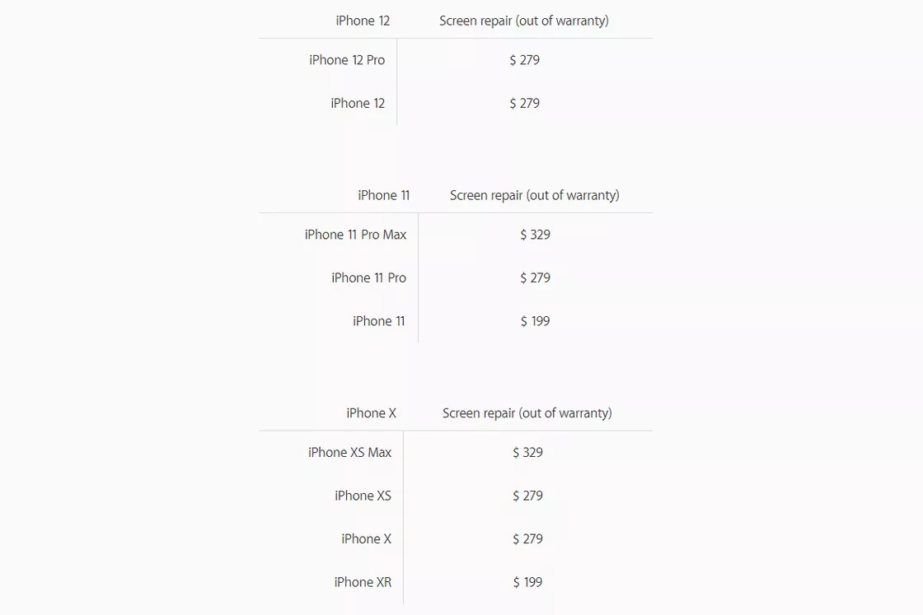Select the iPhone 11 Pro Max row label
The image size is (923, 615).
[355, 235]
